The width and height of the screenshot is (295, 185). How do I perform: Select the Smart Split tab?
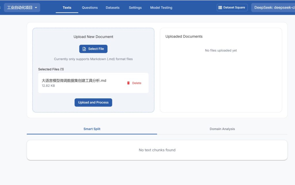tap(92, 129)
